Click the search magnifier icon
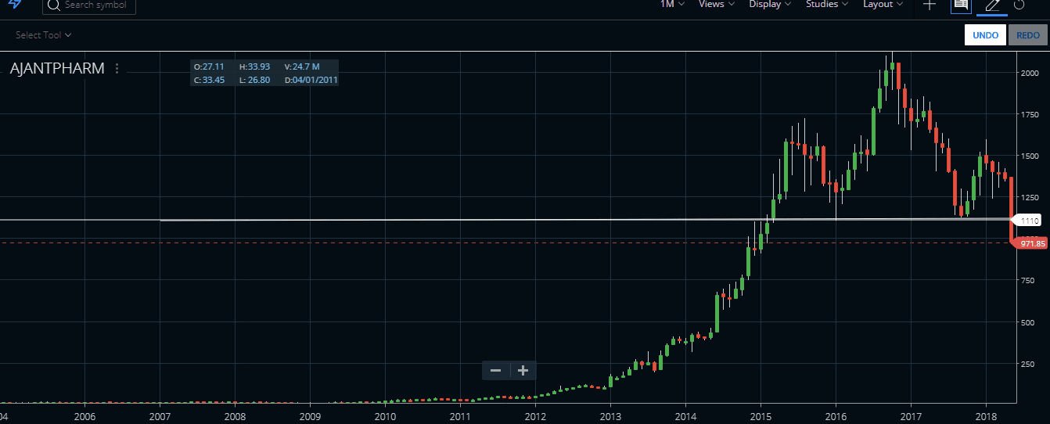 (x=53, y=5)
